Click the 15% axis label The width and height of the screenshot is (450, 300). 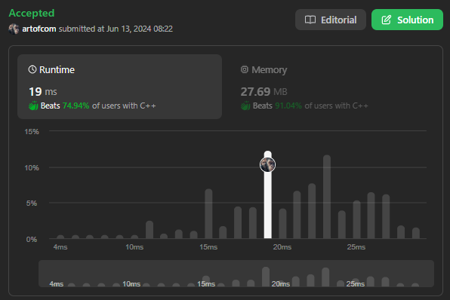coord(32,132)
